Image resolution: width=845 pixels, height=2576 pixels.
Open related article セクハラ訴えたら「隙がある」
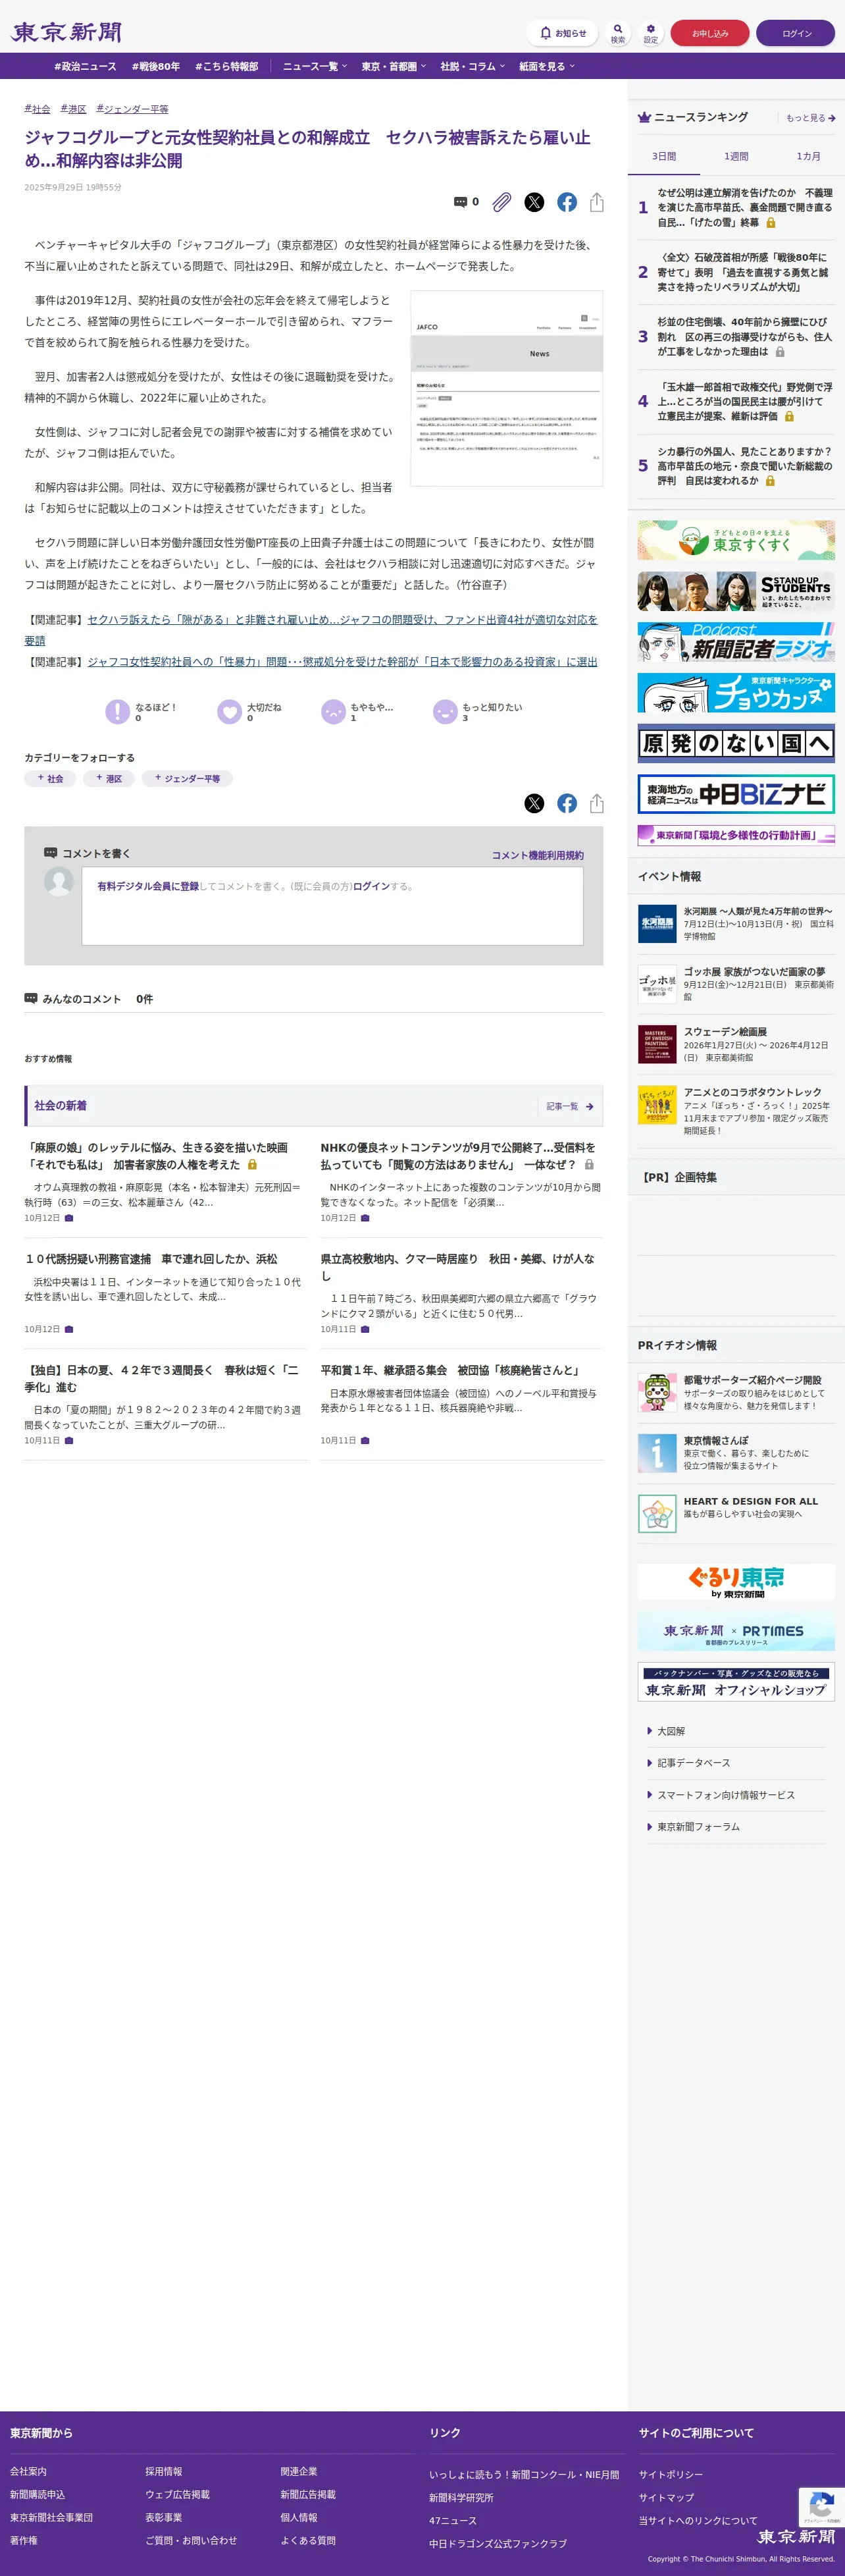[311, 630]
